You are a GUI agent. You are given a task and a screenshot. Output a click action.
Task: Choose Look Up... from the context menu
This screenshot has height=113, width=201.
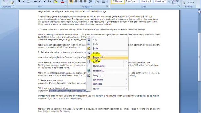(x=107, y=75)
